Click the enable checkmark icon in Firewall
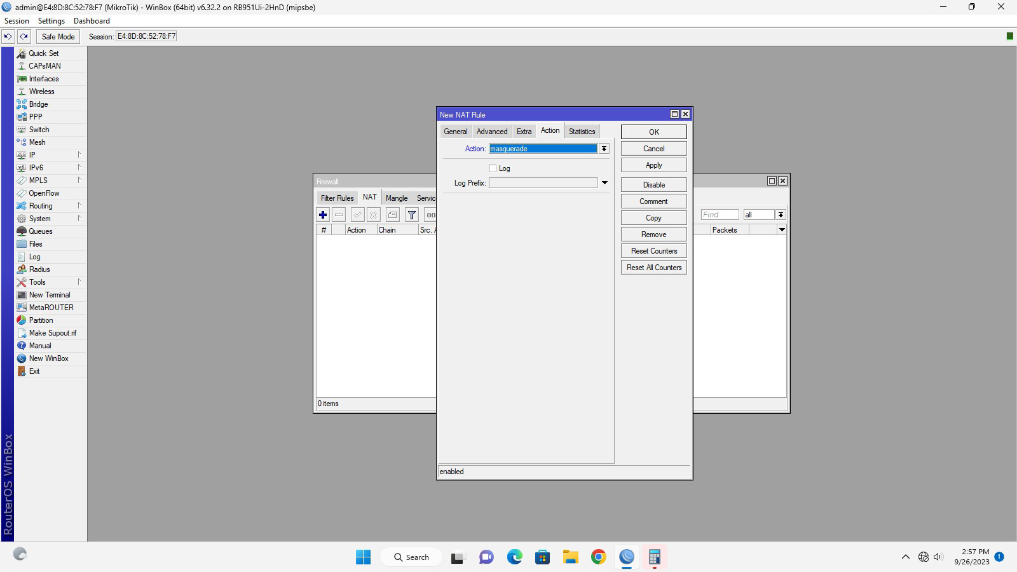Image resolution: width=1017 pixels, height=572 pixels. coord(358,215)
